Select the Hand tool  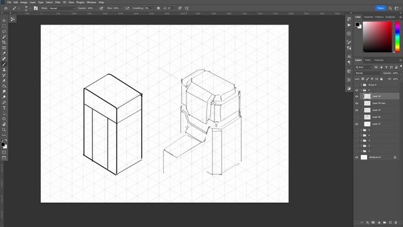click(x=4, y=124)
